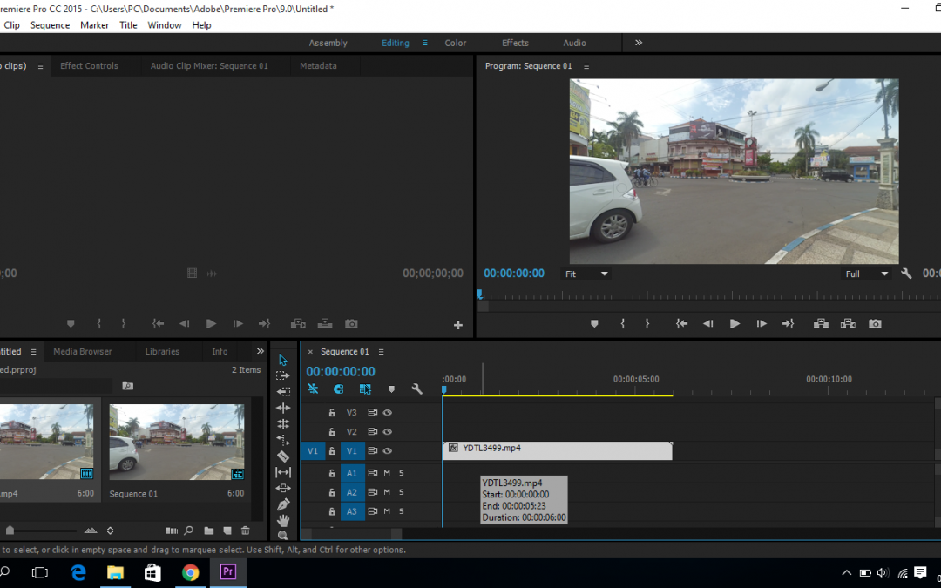
Task: Toggle sync lock on track A3
Action: pyautogui.click(x=372, y=511)
